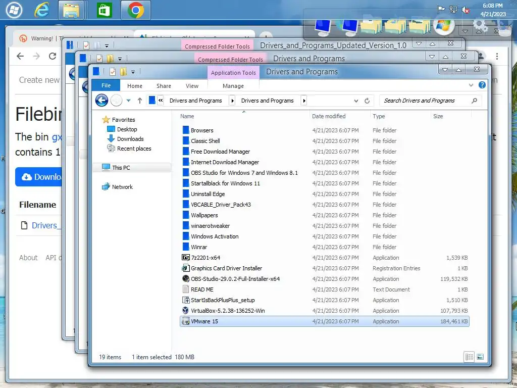
Task: Expand the breadcrumb overflow double chevron
Action: pyautogui.click(x=161, y=101)
